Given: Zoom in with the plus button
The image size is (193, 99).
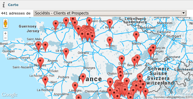Looking at the screenshot, I should [5, 33].
